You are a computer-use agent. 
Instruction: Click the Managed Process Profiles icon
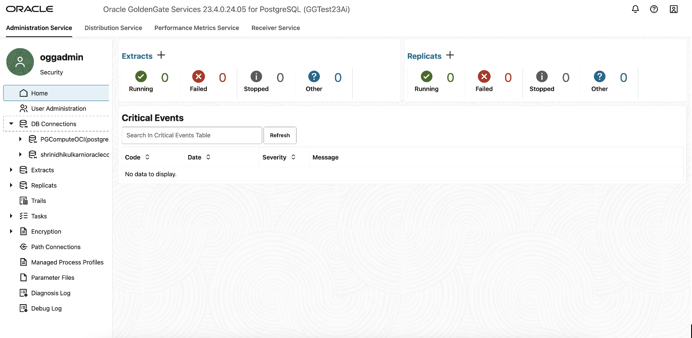(24, 262)
